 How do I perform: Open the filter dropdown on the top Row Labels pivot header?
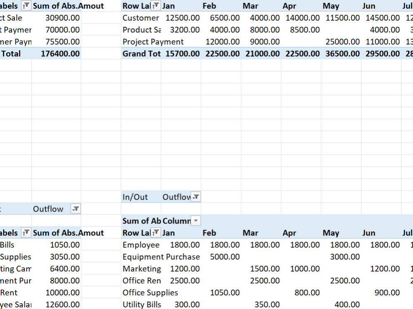click(x=155, y=5)
